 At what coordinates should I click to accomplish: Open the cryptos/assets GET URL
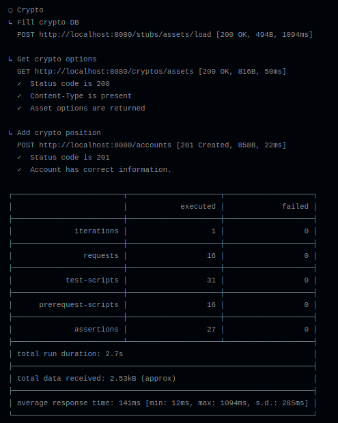114,72
